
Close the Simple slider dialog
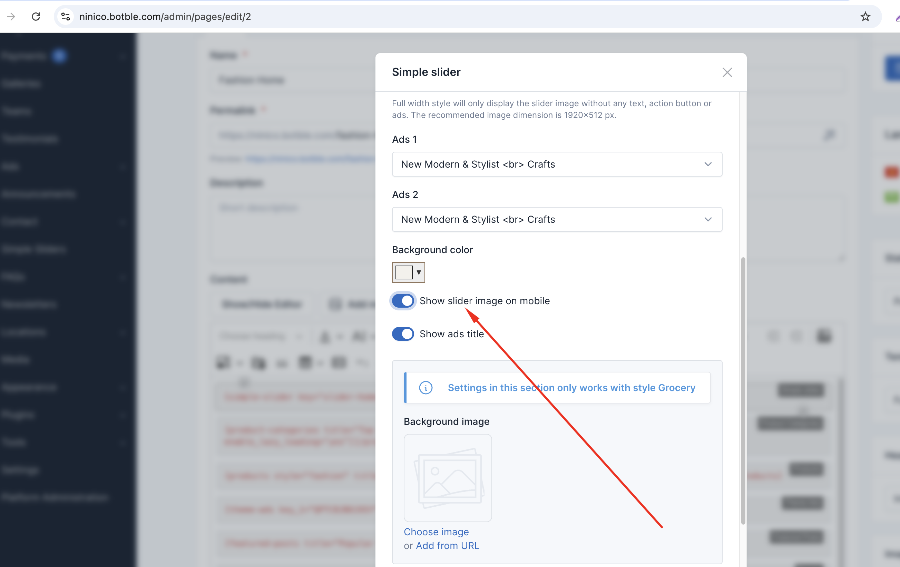[x=727, y=72]
